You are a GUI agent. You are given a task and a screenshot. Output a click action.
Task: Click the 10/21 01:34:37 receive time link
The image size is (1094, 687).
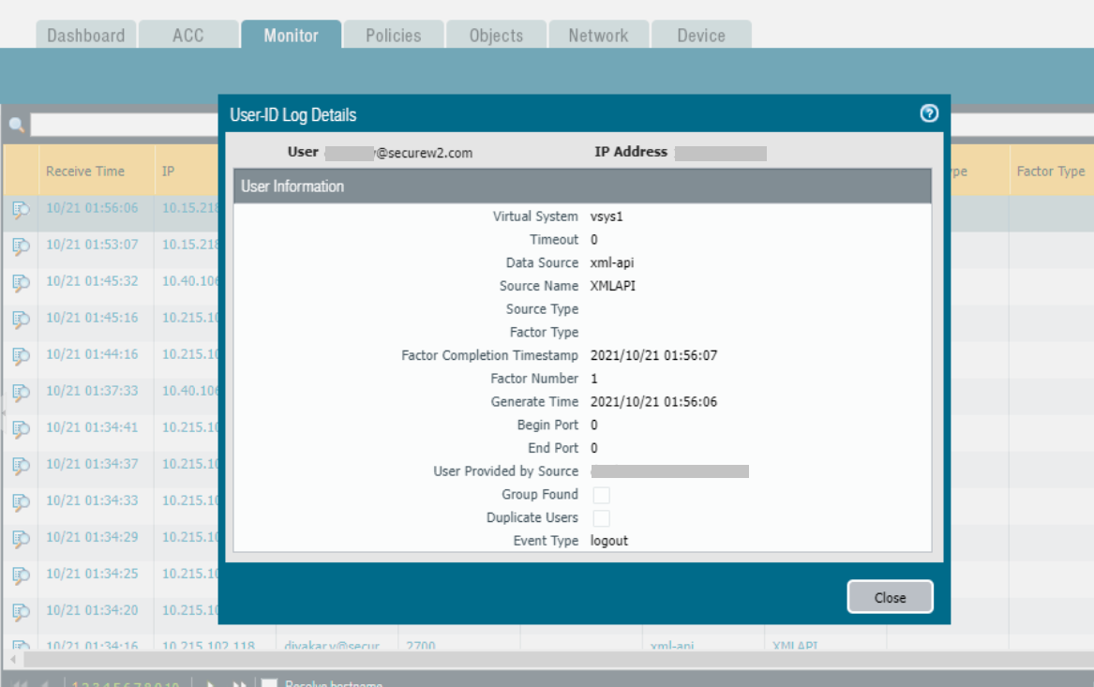pyautogui.click(x=92, y=464)
